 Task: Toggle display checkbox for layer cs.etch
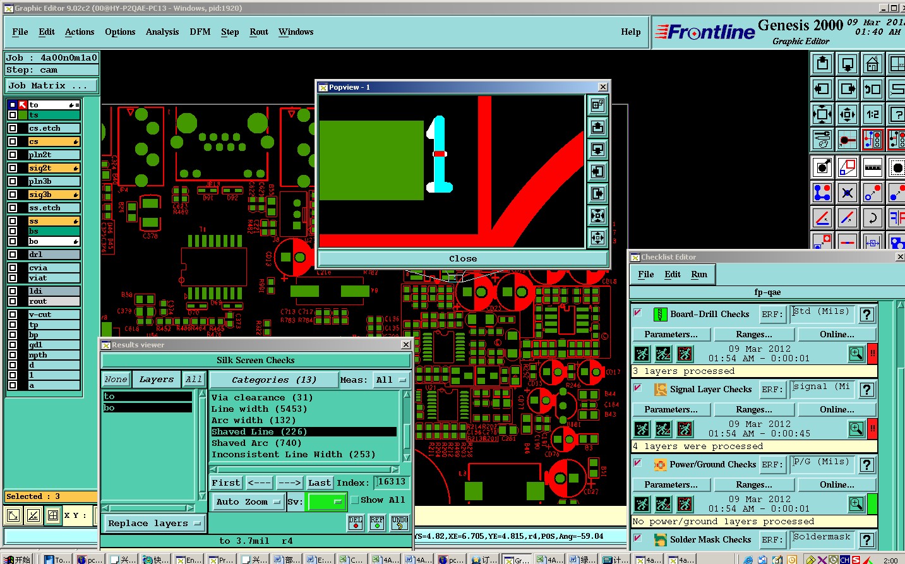pos(13,128)
